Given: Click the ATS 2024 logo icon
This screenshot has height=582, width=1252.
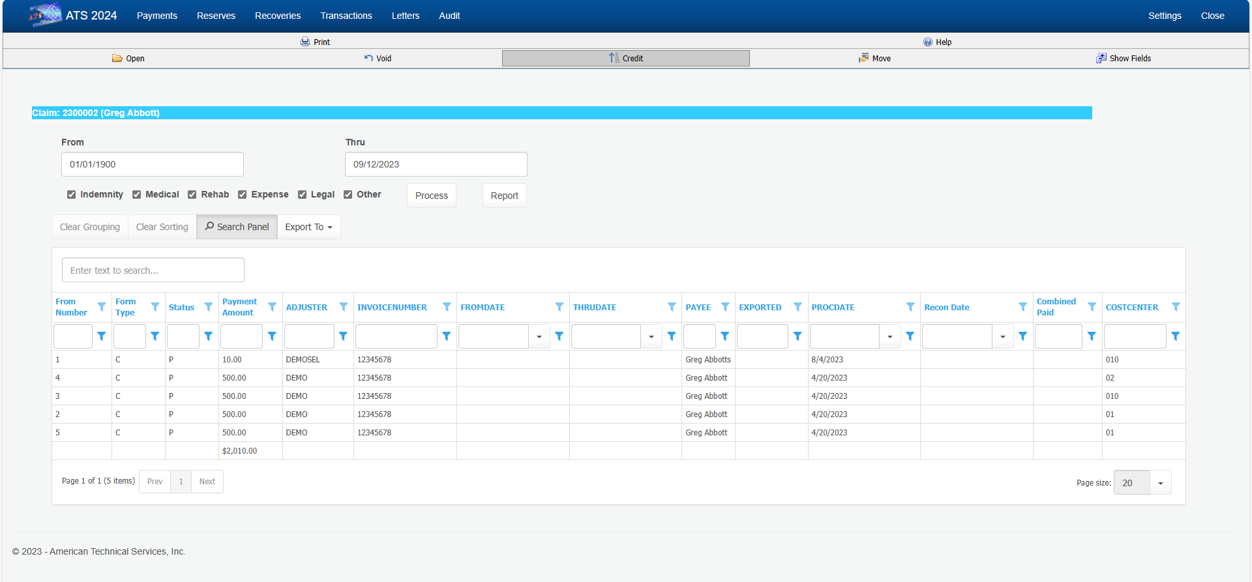Looking at the screenshot, I should coord(45,15).
